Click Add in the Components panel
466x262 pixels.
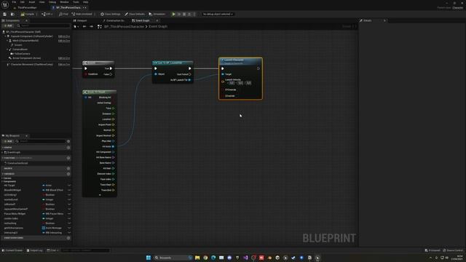tap(8, 26)
